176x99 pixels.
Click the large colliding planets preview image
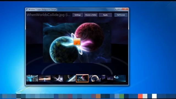coord(77,43)
